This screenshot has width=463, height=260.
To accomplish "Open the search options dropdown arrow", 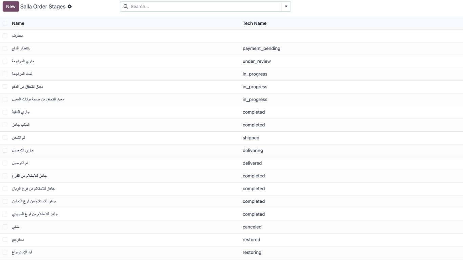I will (x=286, y=6).
